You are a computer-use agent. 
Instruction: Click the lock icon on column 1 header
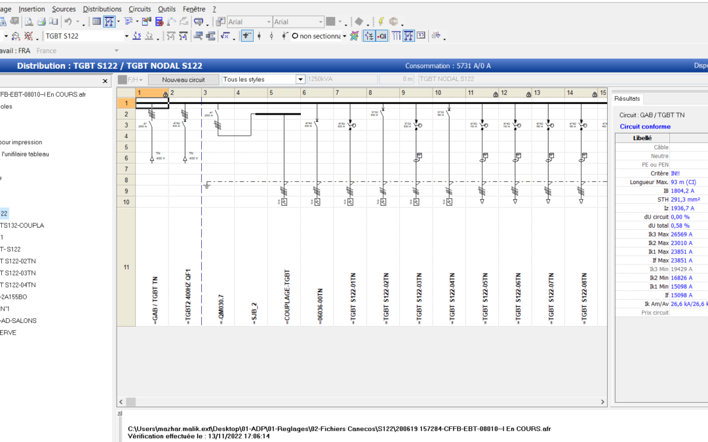tap(165, 94)
